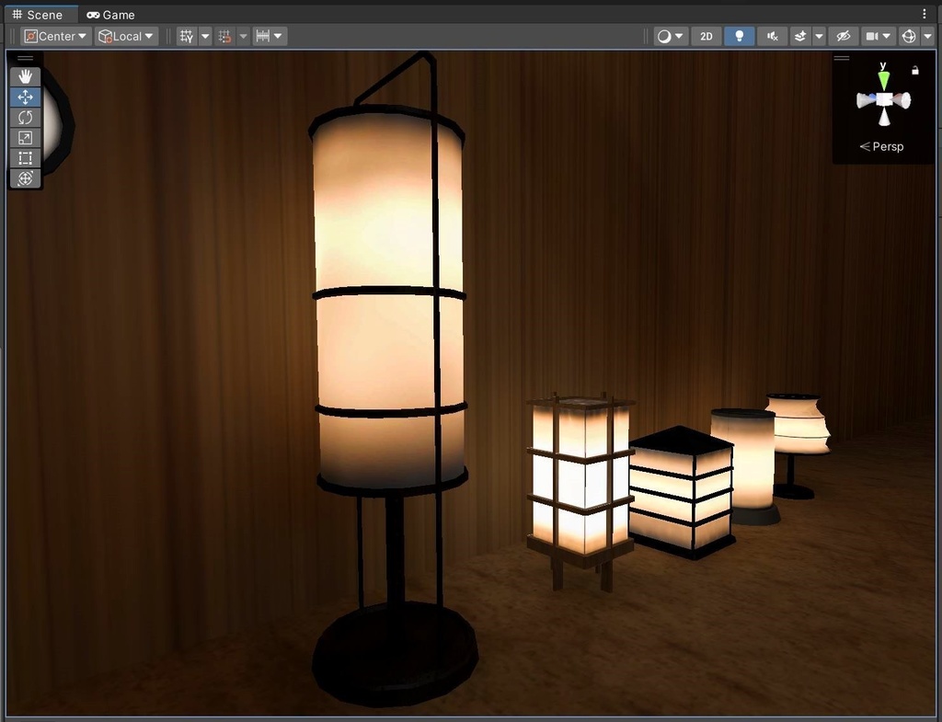Open grid visibility options dropdown arrow
Viewport: 942px width, 722px height.
[205, 36]
